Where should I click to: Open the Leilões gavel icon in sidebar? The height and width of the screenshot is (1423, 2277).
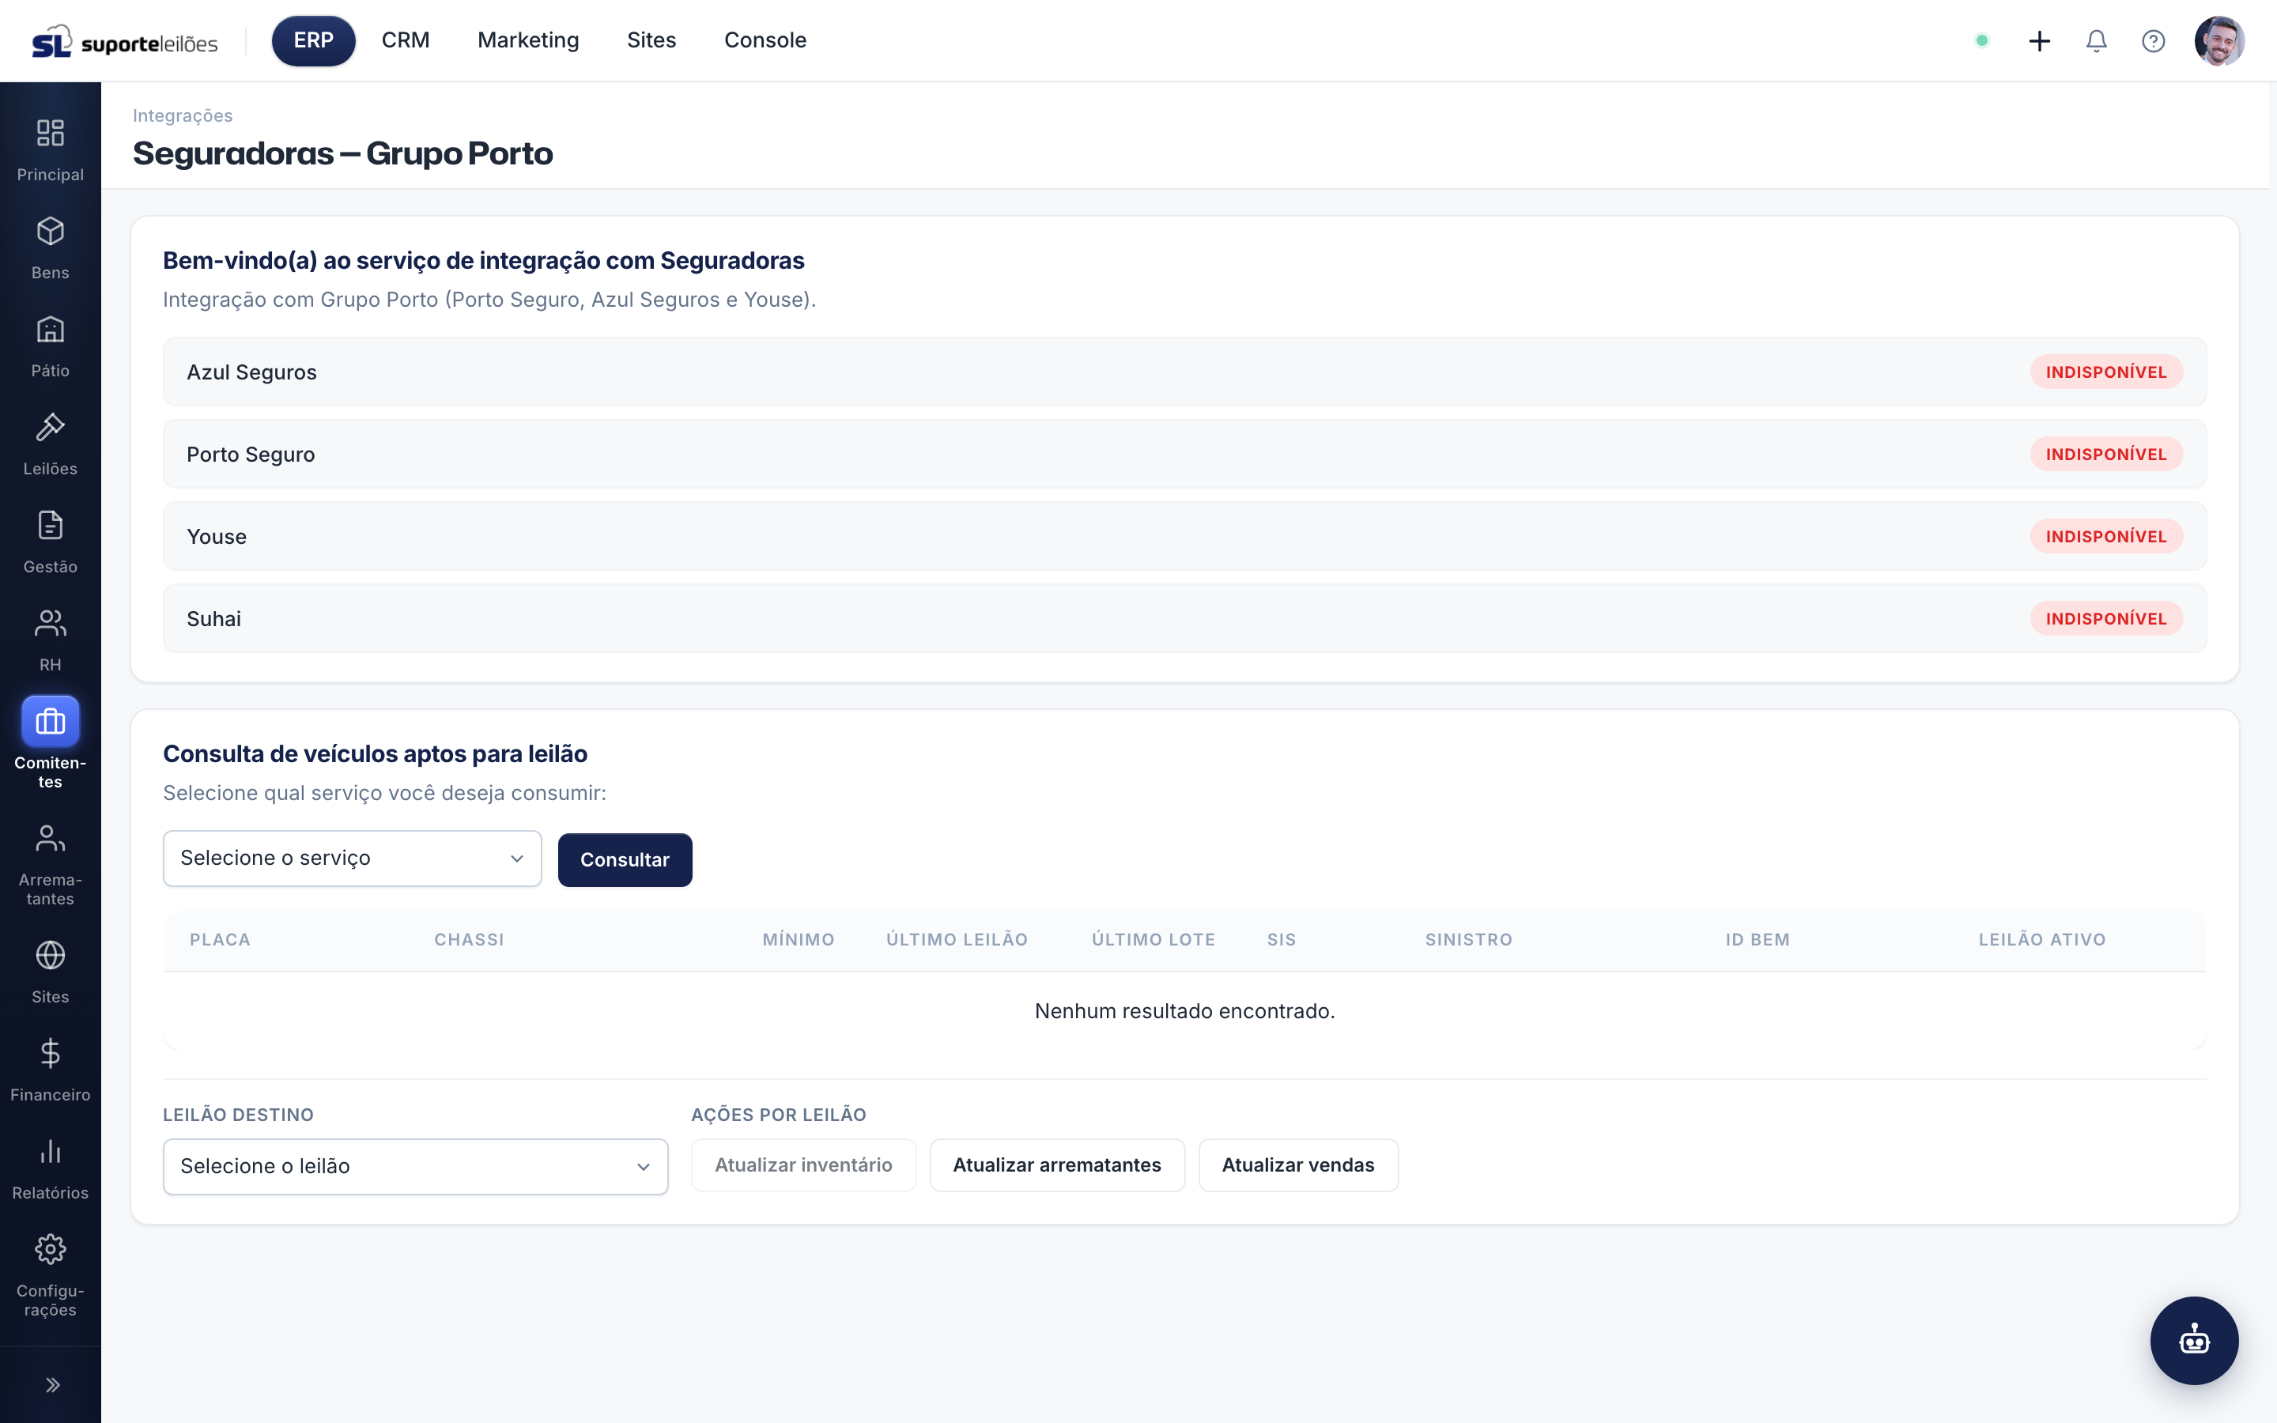click(50, 426)
